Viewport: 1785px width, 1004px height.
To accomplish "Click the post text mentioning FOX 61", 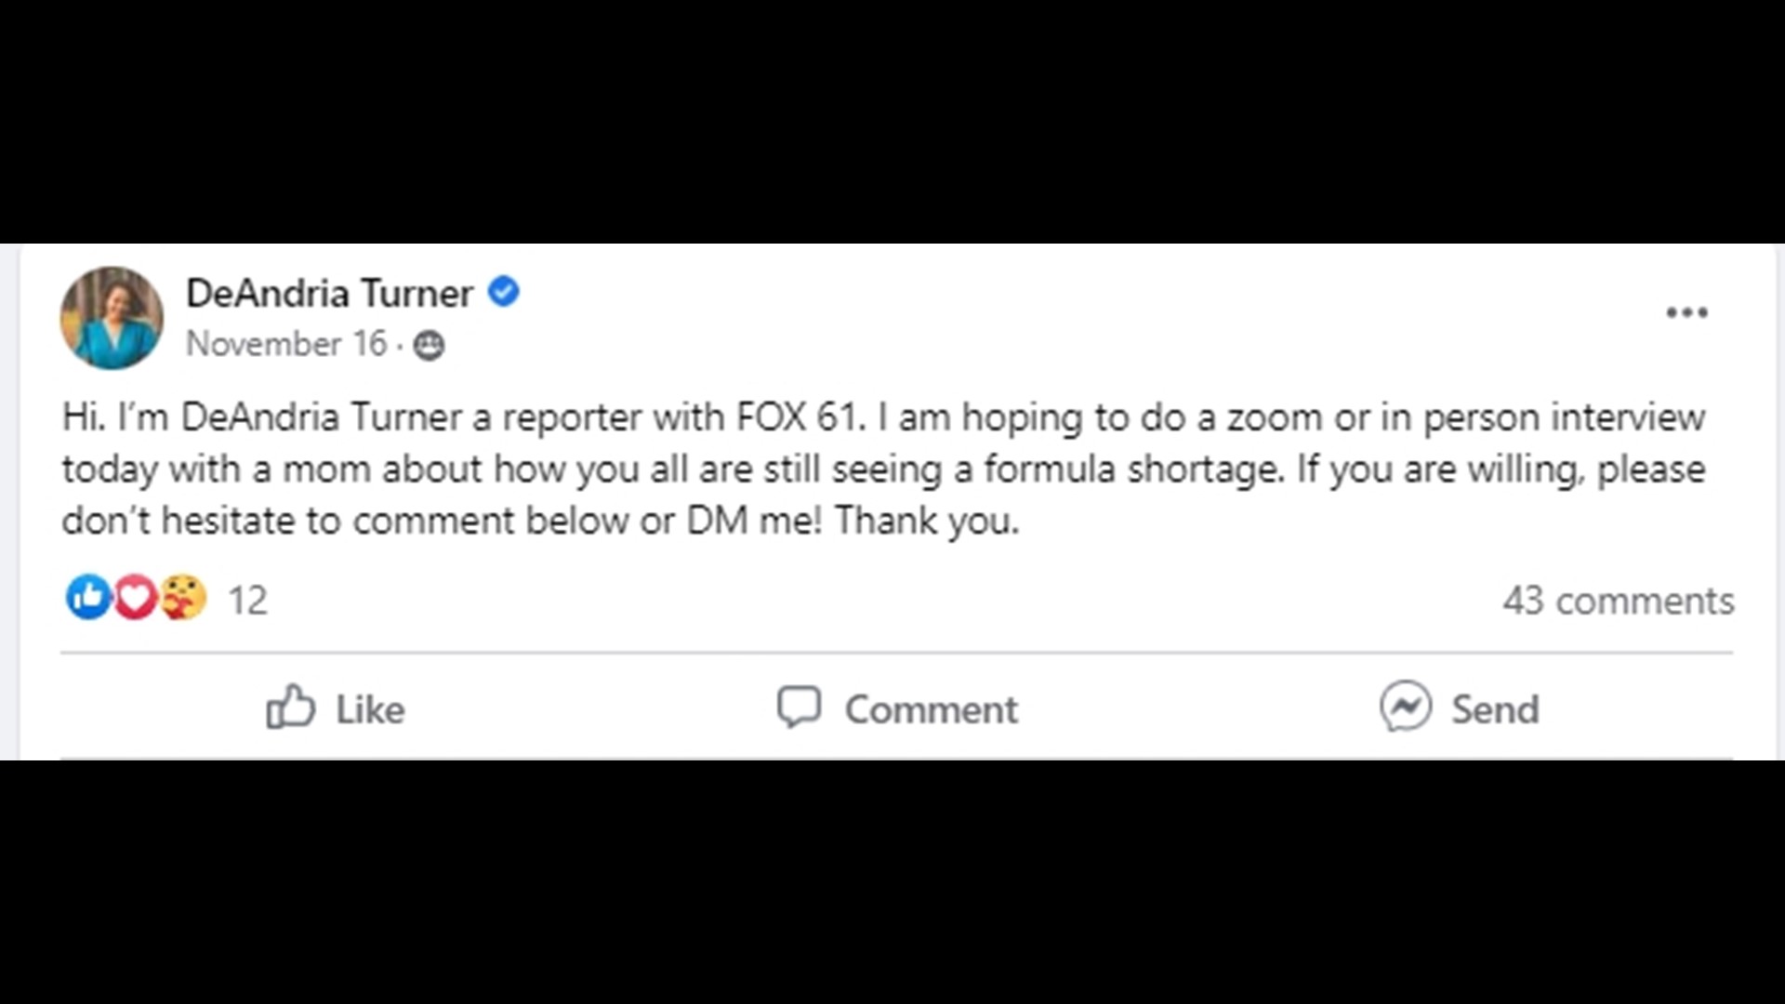I will pyautogui.click(x=792, y=417).
